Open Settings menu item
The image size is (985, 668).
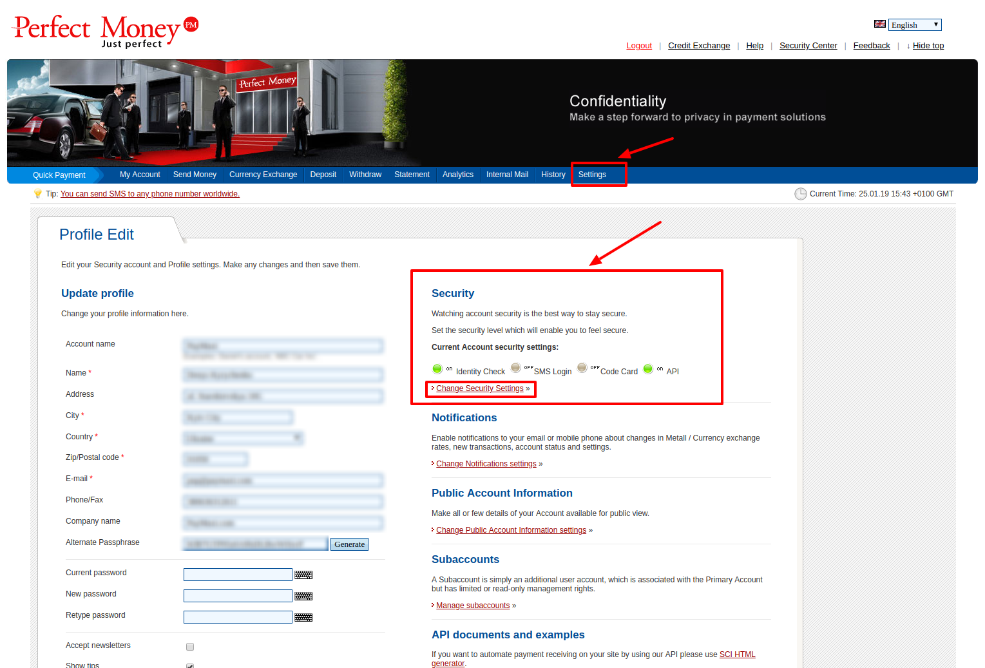[x=592, y=175]
